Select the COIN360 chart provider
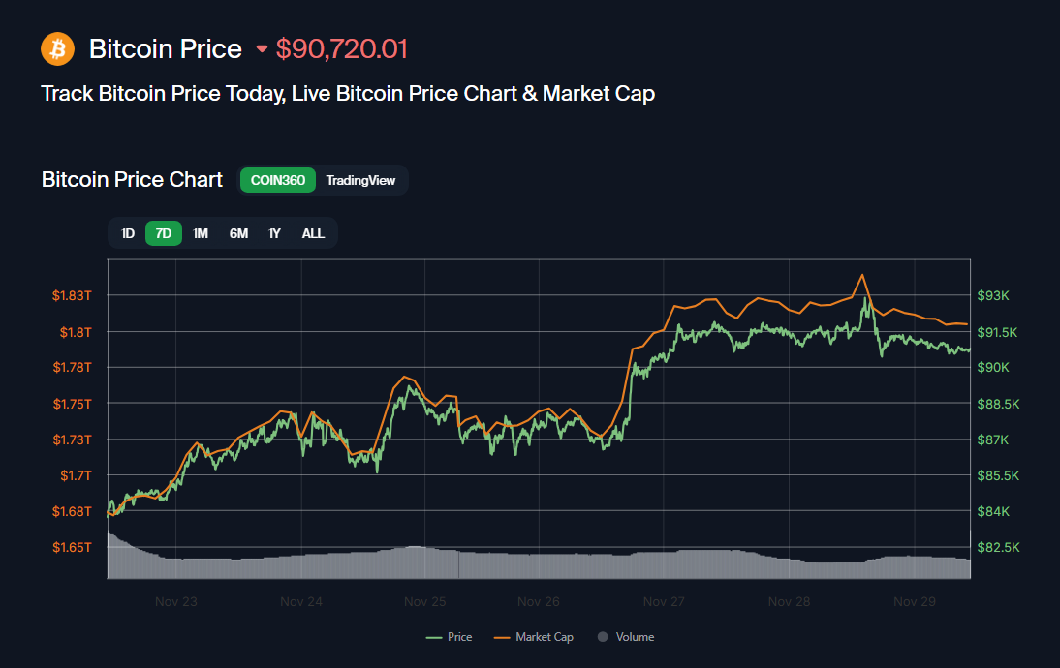1060x668 pixels. point(277,180)
